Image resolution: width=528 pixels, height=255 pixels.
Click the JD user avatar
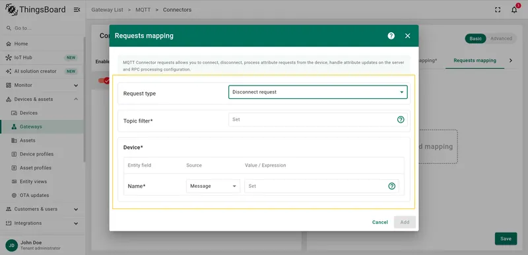pyautogui.click(x=12, y=245)
